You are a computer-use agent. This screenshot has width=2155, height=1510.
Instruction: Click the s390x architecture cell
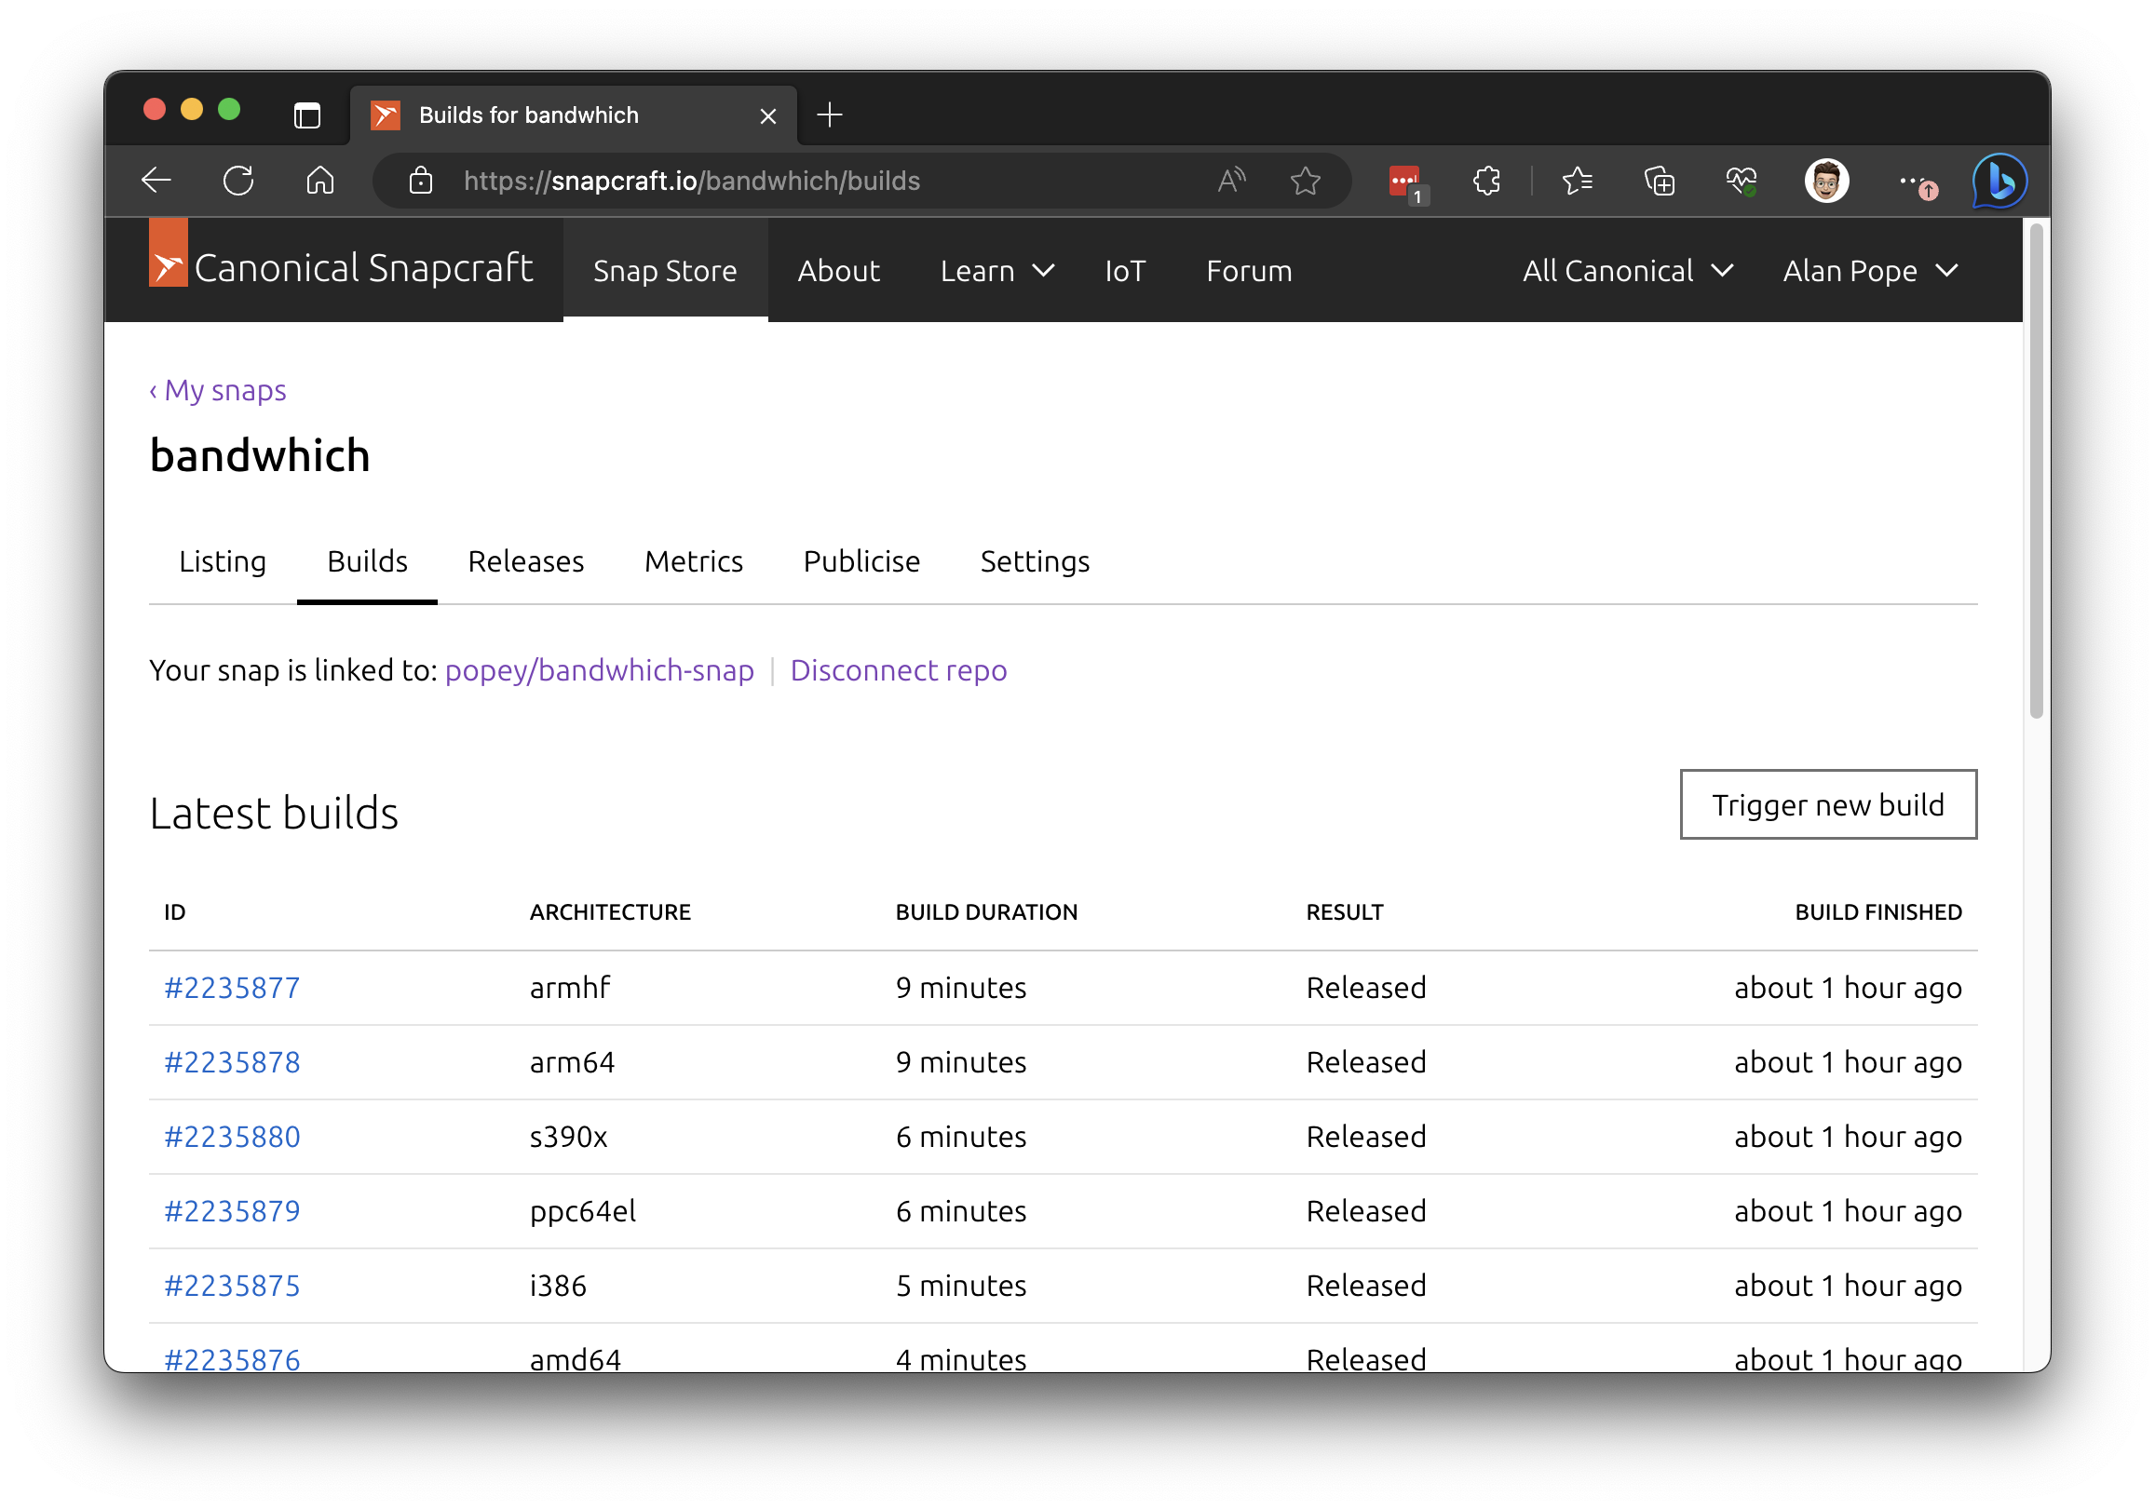tap(569, 1137)
